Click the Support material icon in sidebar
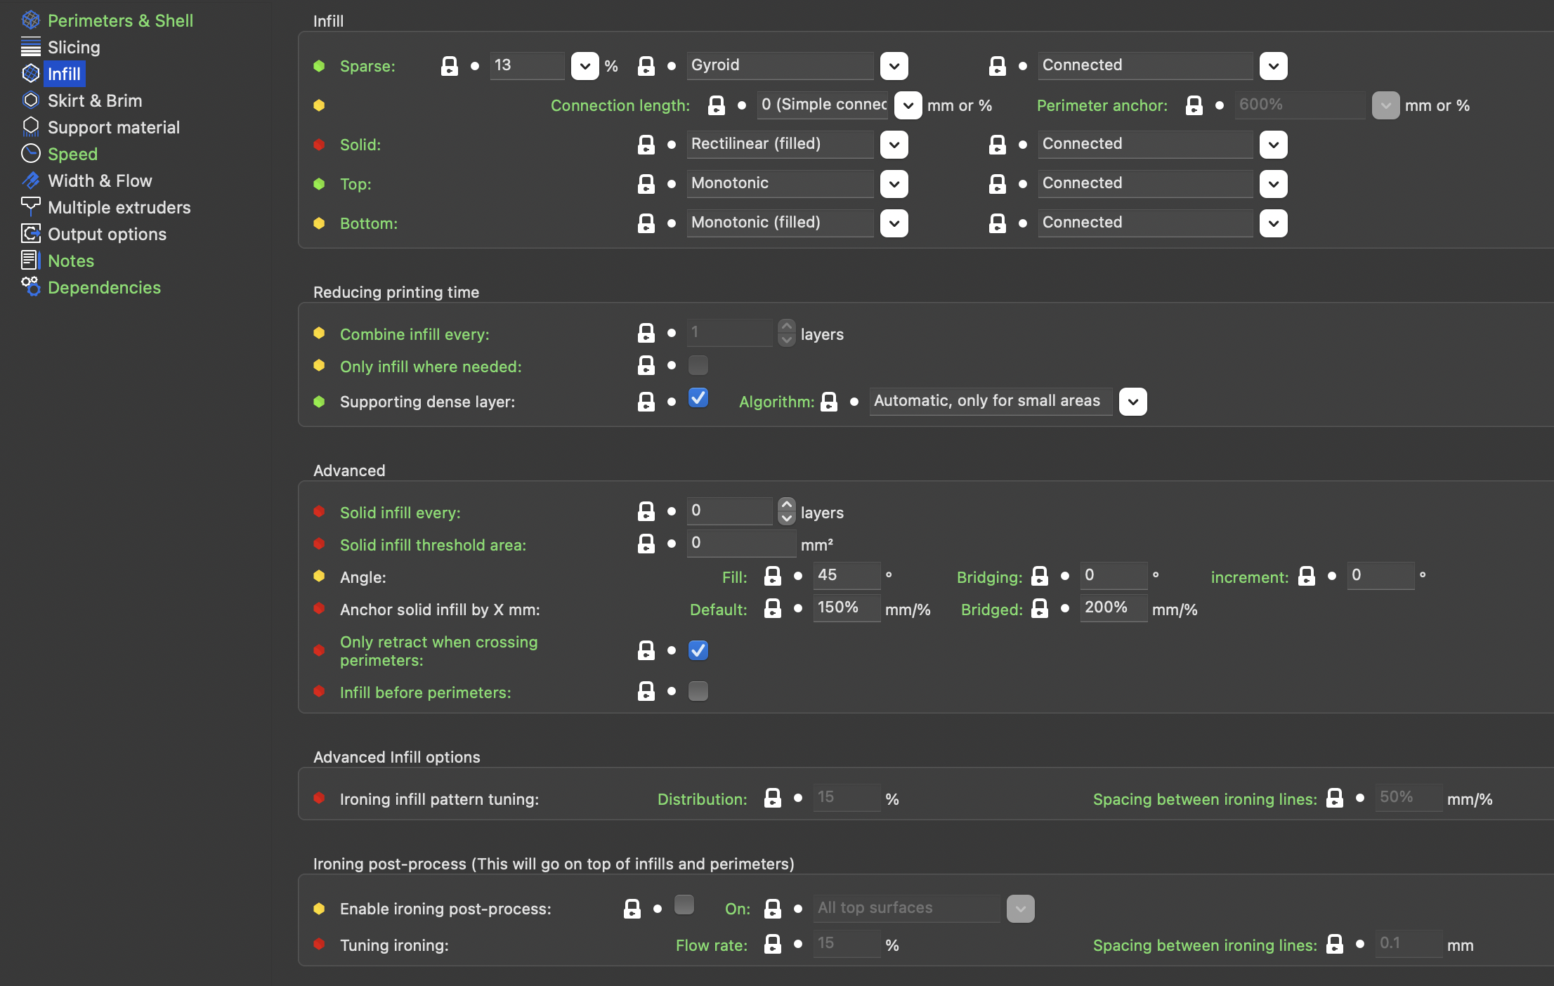This screenshot has width=1554, height=986. (x=30, y=127)
